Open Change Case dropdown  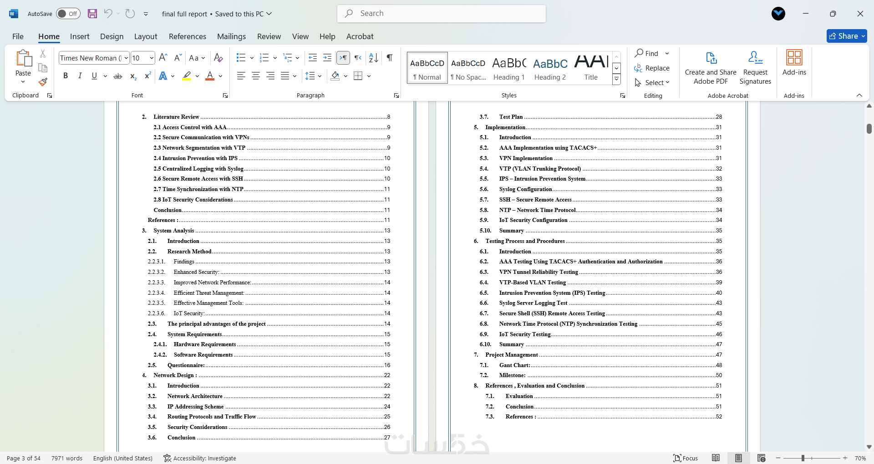tap(197, 58)
